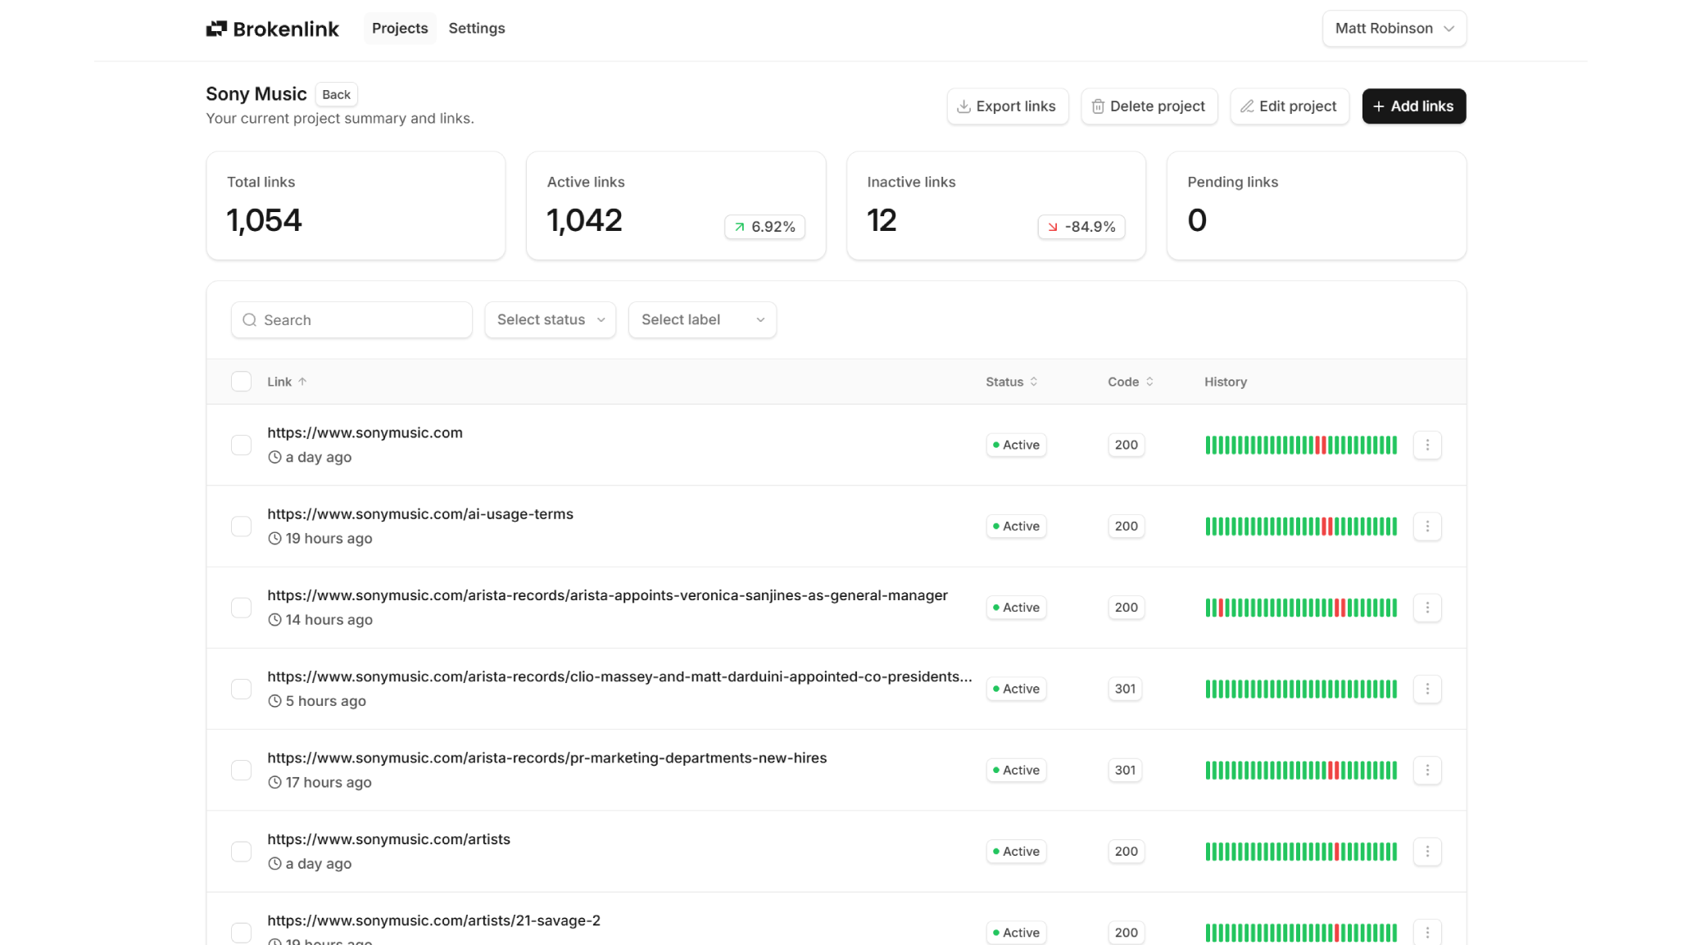The height and width of the screenshot is (945, 1682).
Task: Click the search magnifier icon
Action: pyautogui.click(x=250, y=320)
